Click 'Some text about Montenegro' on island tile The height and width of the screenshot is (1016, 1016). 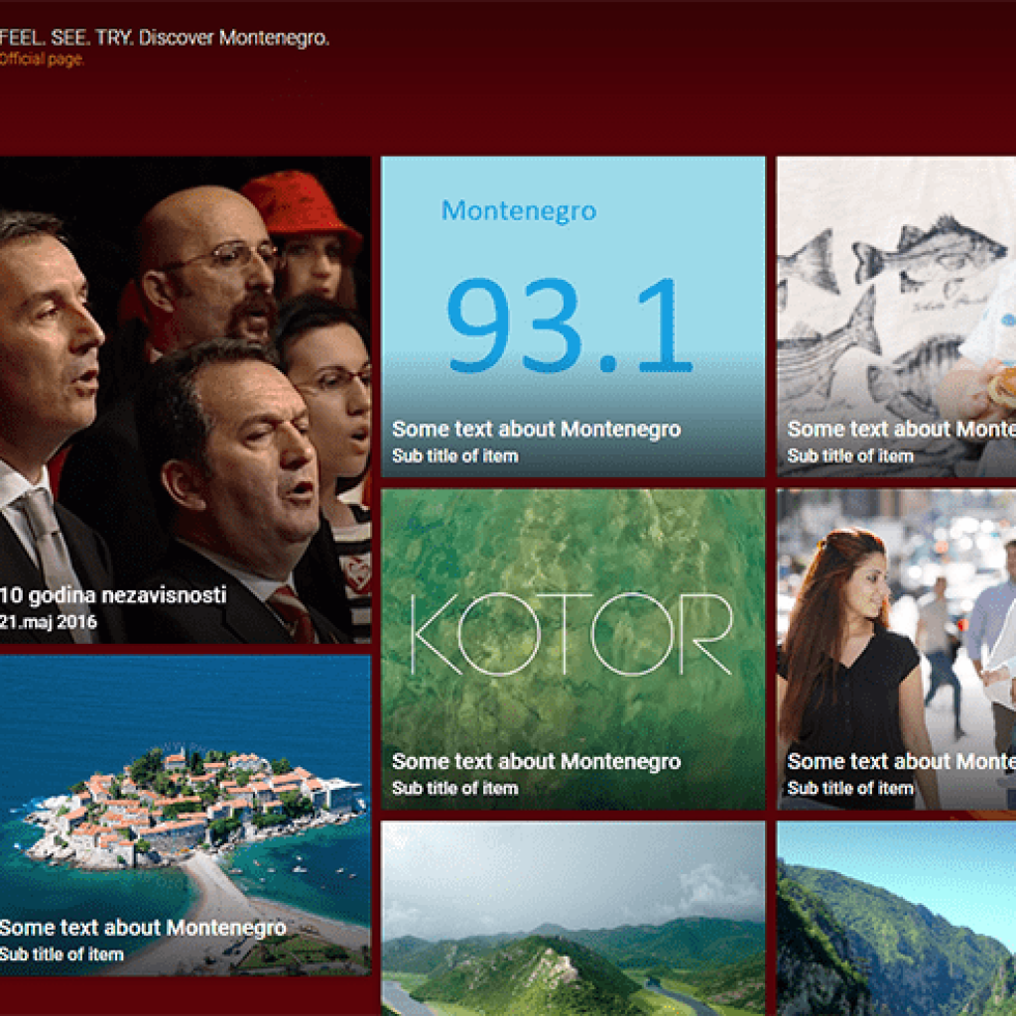tap(143, 928)
